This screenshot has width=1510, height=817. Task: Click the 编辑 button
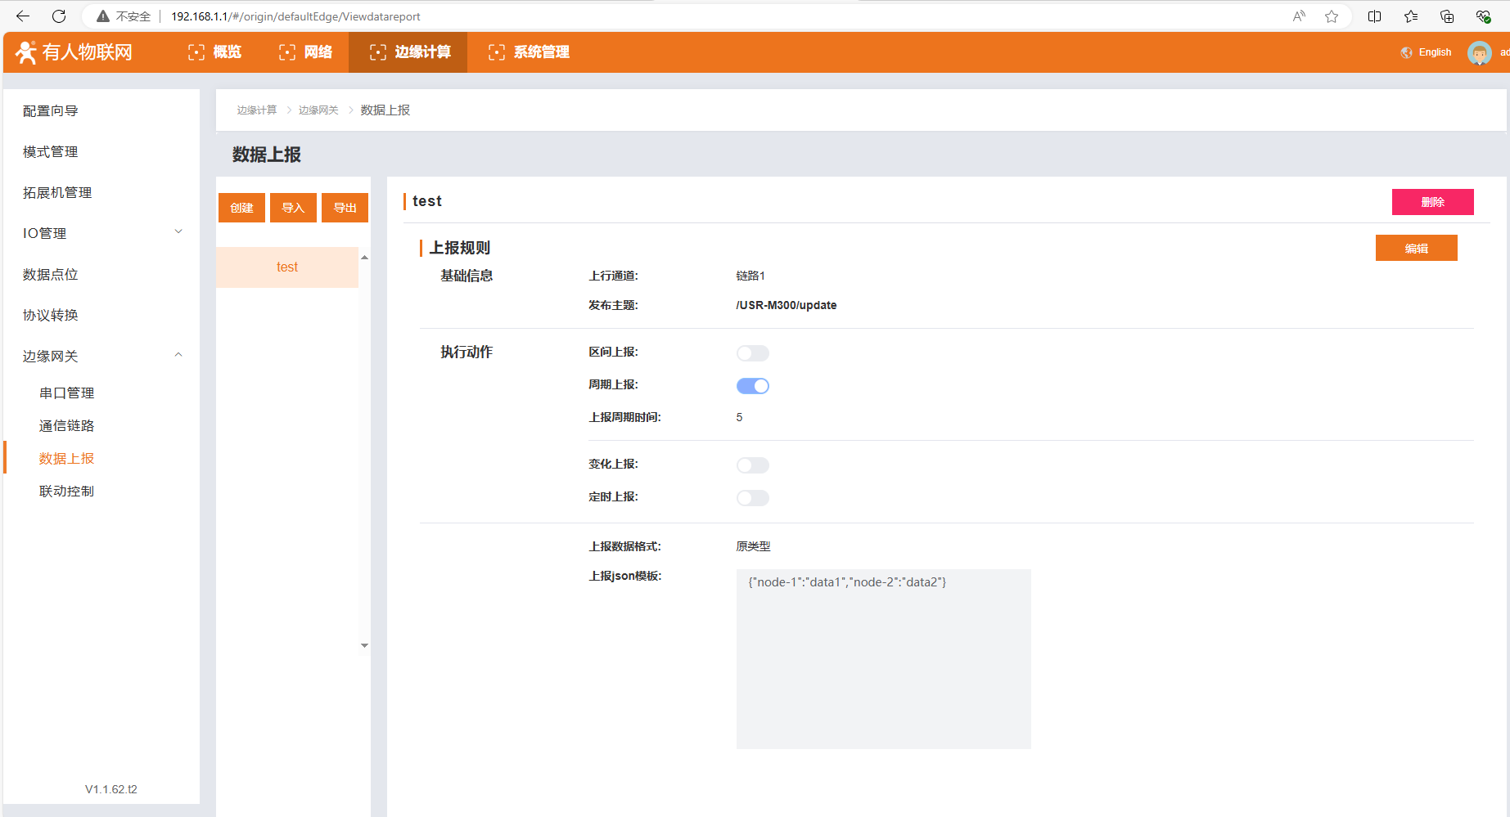pos(1416,249)
